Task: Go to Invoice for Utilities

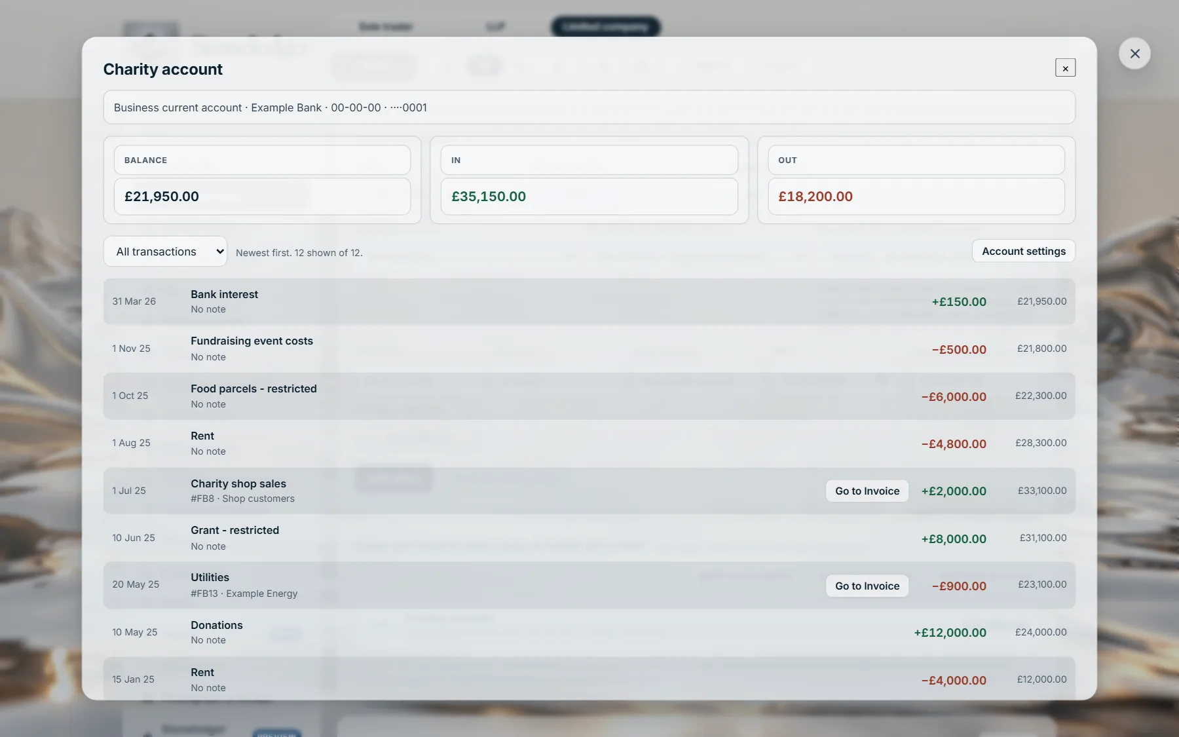Action: (867, 586)
